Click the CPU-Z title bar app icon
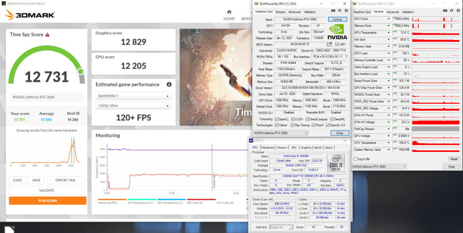The height and width of the screenshot is (233, 463). [x=251, y=140]
